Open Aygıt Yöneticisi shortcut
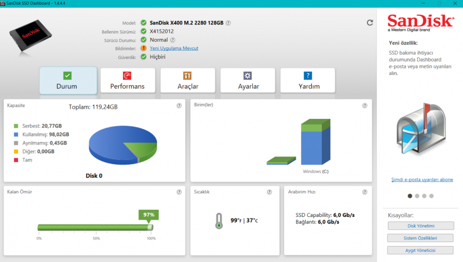The width and height of the screenshot is (463, 262). (x=420, y=250)
